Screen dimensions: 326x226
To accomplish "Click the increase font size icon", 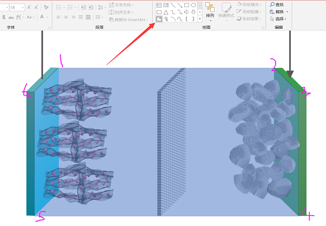I will pyautogui.click(x=29, y=7).
